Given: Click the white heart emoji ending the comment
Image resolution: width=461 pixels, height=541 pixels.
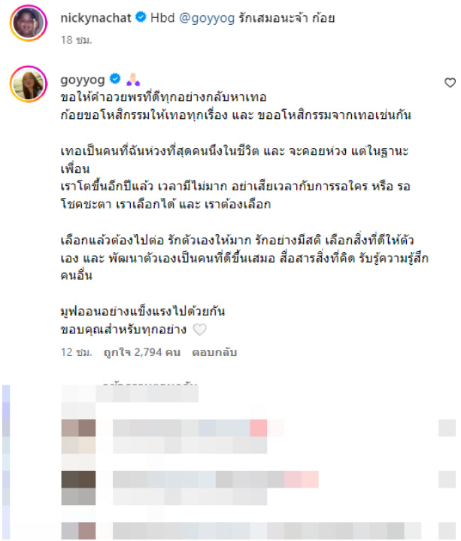Looking at the screenshot, I should (x=199, y=330).
